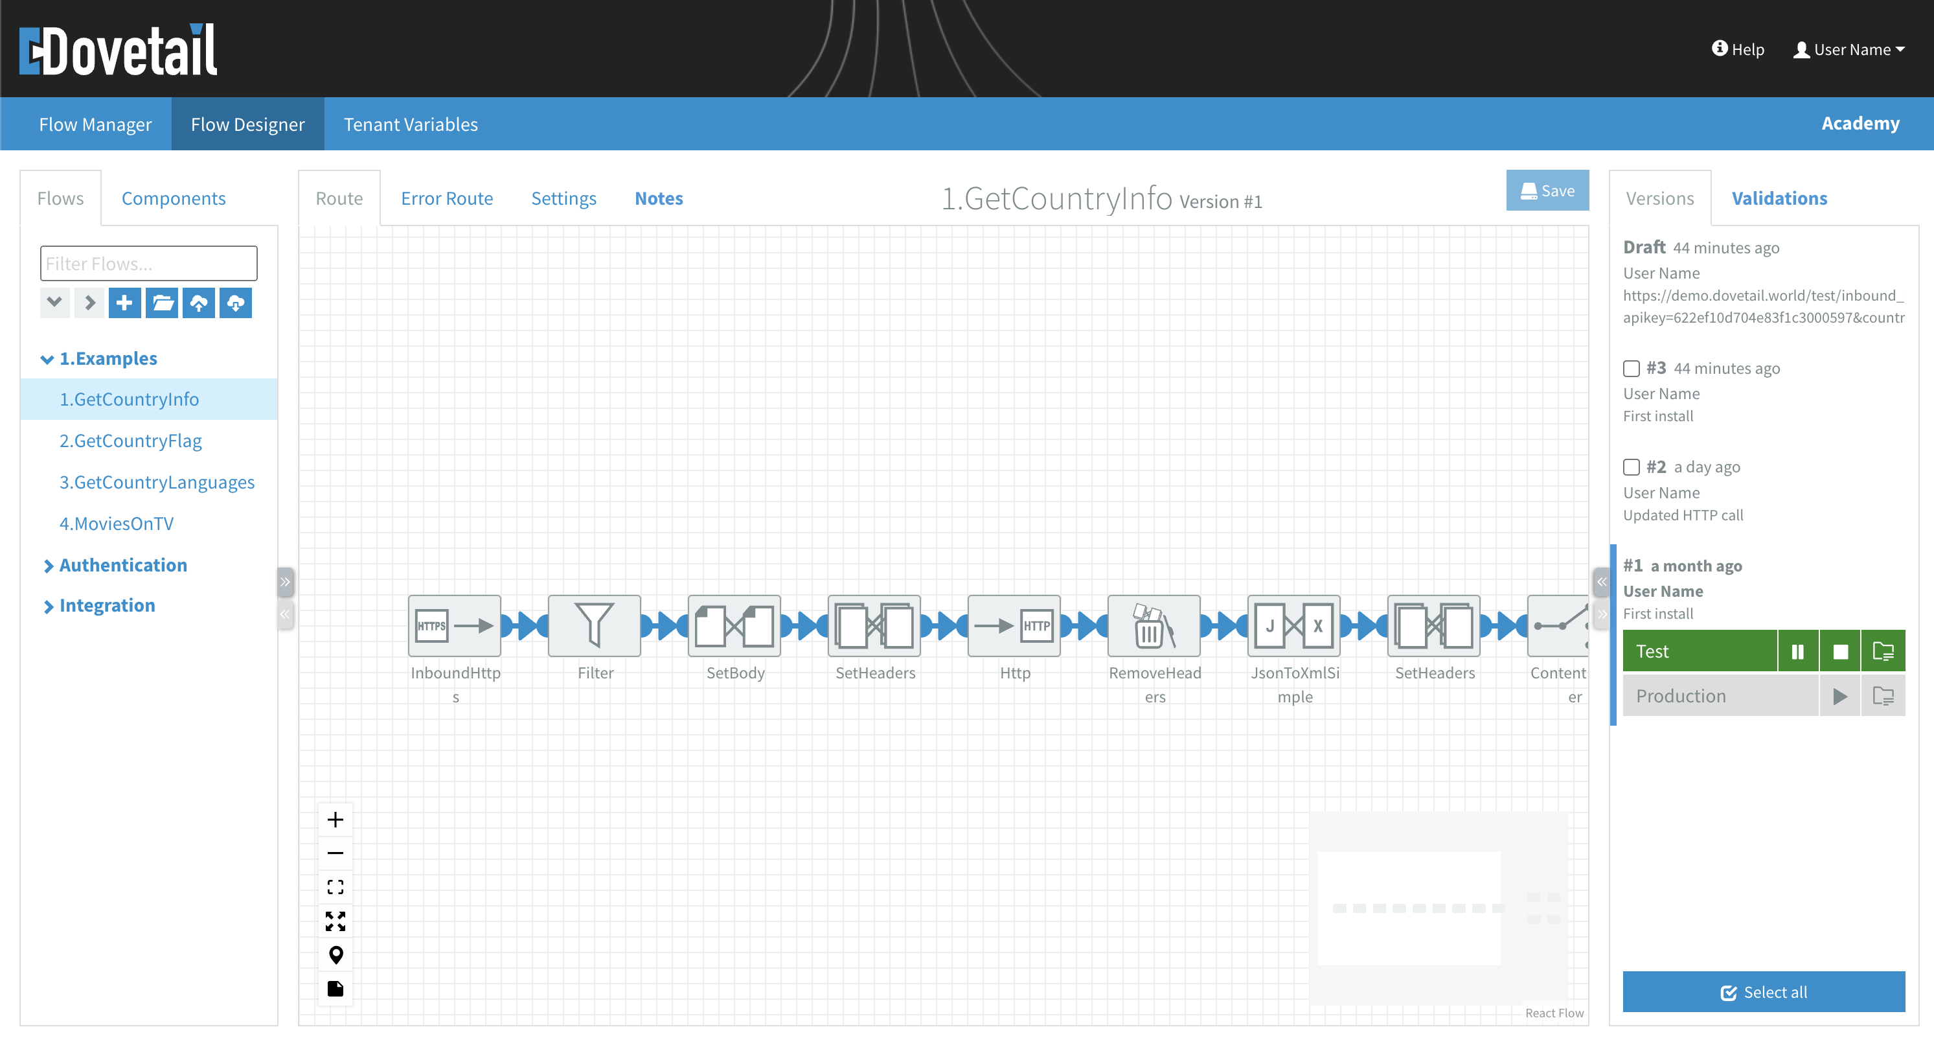Open Tenant Variables
The height and width of the screenshot is (1038, 1934).
click(411, 124)
